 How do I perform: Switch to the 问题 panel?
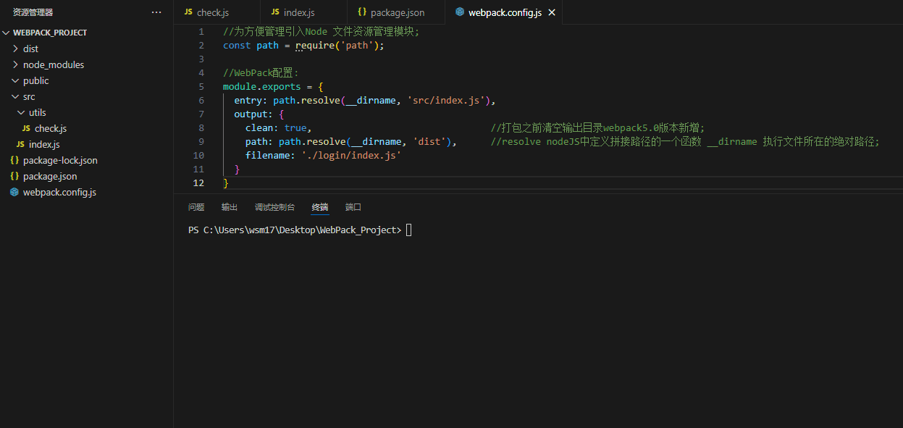tap(196, 207)
